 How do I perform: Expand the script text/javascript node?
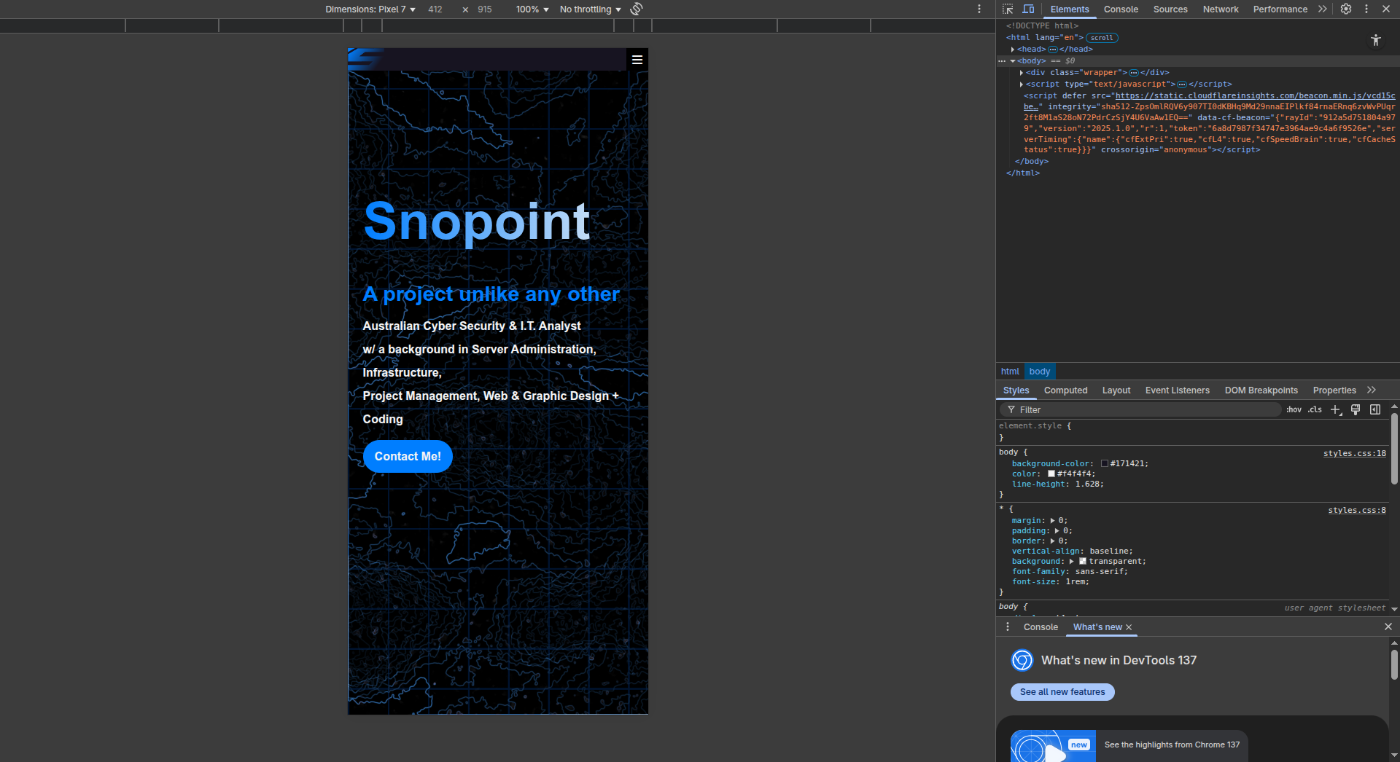1022,85
